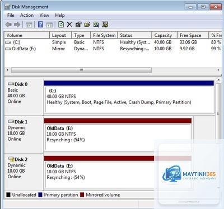This screenshot has height=209, width=224.
Task: Open the Action menu
Action: pyautogui.click(x=27, y=15)
